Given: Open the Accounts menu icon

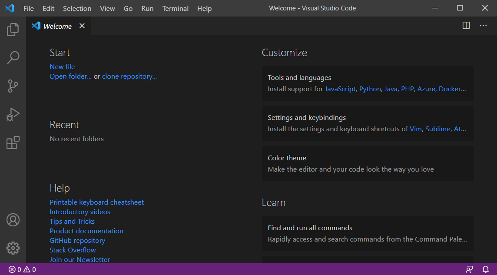Looking at the screenshot, I should 13,220.
